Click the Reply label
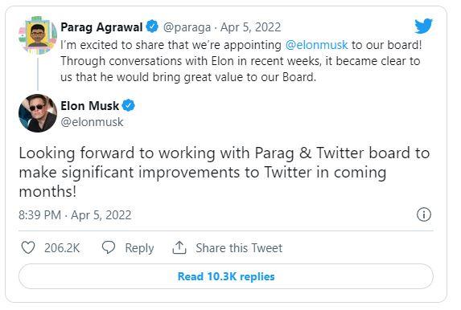Image resolution: width=461 pixels, height=310 pixels. tap(139, 248)
